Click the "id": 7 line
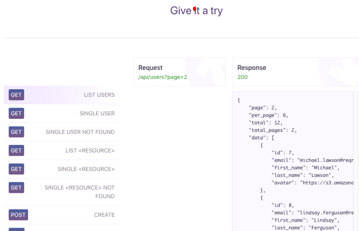This screenshot has height=231, width=359. [x=283, y=153]
